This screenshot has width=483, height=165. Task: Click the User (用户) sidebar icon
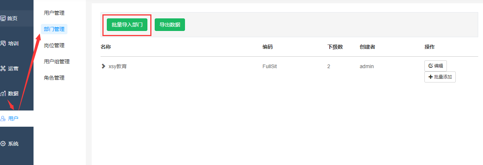click(3, 119)
